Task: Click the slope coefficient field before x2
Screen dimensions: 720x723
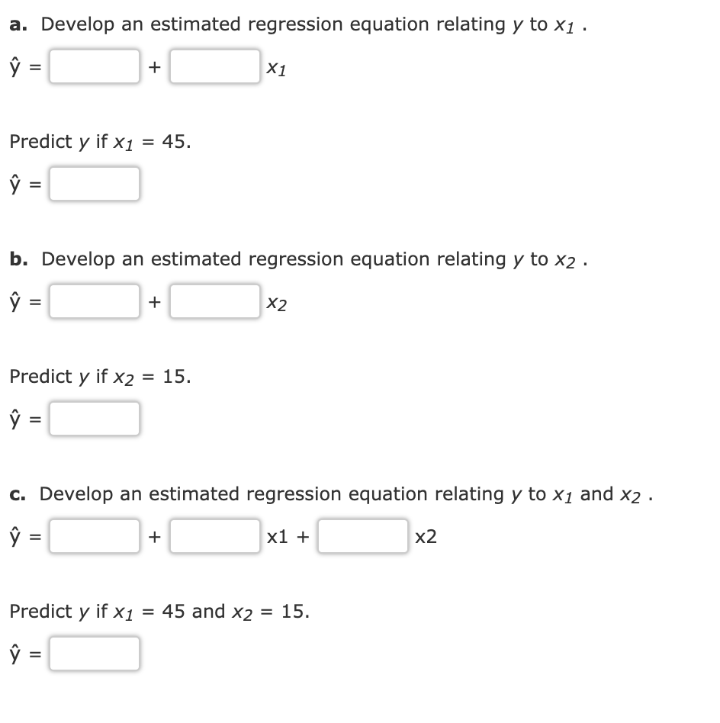Action: [214, 301]
